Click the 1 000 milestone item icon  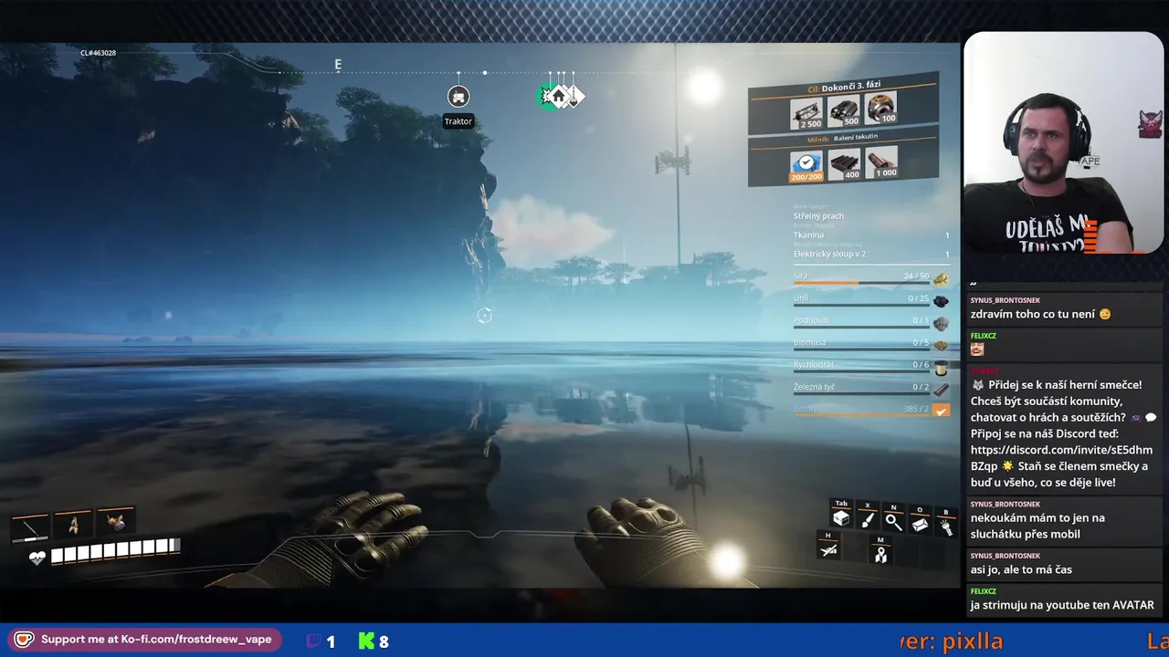[x=881, y=162]
